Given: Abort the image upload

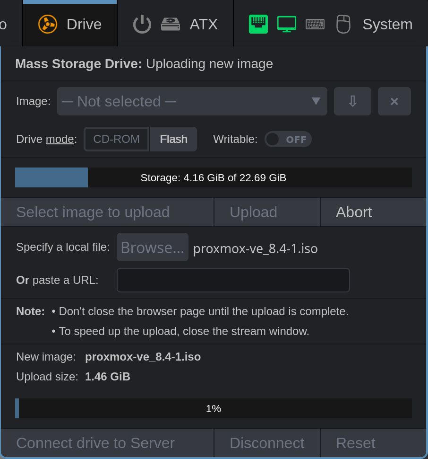Looking at the screenshot, I should 354,212.
